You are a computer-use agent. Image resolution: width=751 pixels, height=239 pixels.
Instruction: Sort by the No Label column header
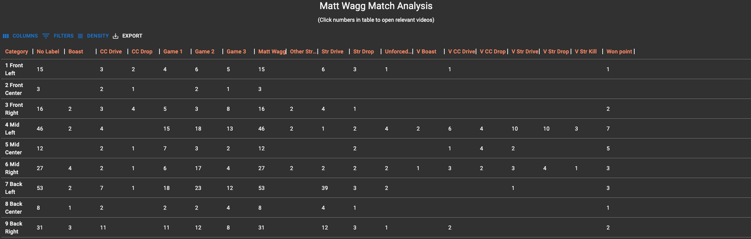tap(48, 51)
